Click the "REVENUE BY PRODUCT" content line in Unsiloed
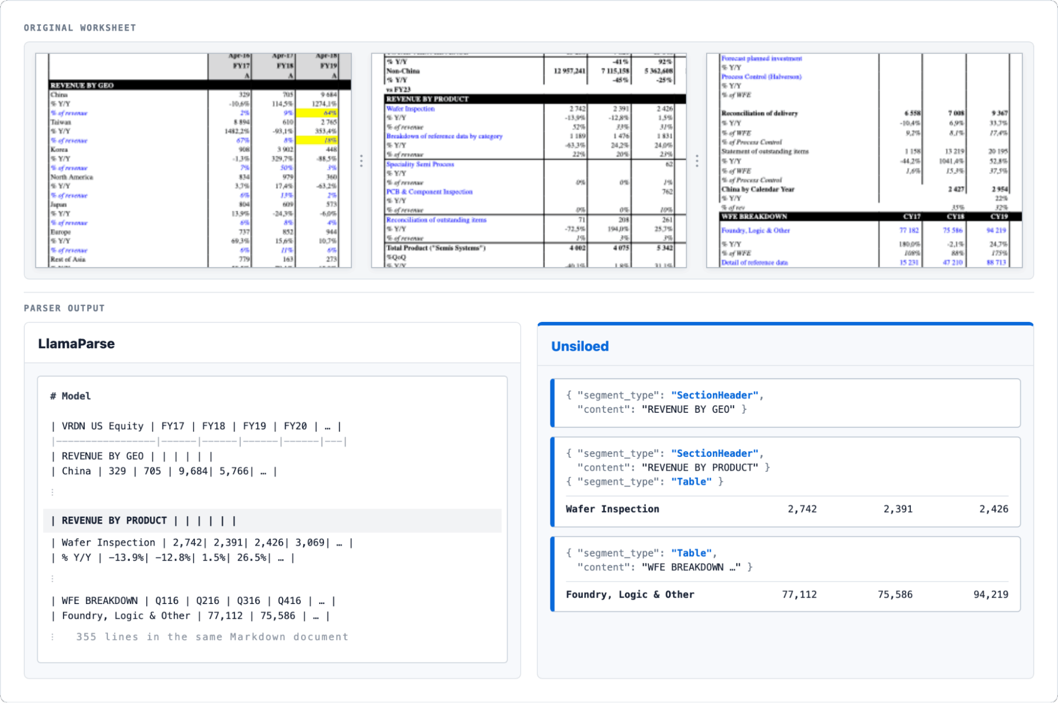1058x703 pixels. pyautogui.click(x=673, y=467)
